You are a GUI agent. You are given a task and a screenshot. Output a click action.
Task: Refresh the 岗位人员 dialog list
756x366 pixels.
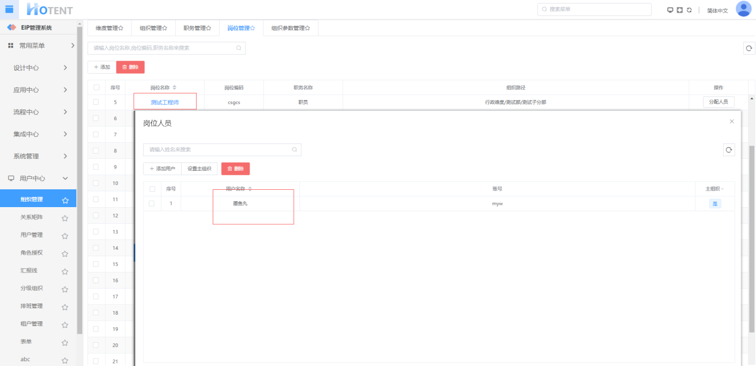(x=729, y=150)
